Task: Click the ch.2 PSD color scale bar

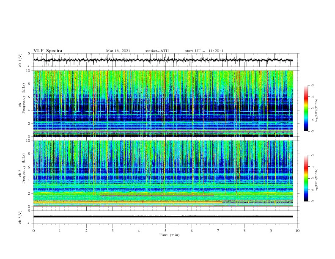Action: [306, 178]
